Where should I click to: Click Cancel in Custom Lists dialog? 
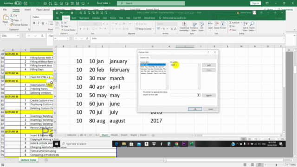coord(210,109)
